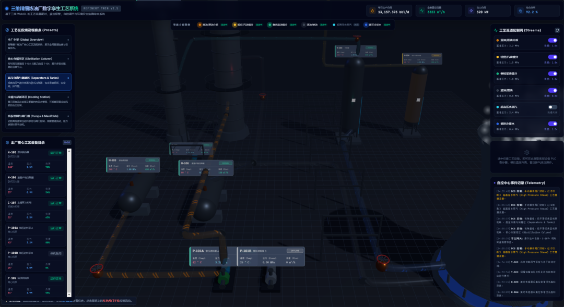Click the OFFLINE badge on the P-101B 3D label
The height and width of the screenshot is (307, 564).
point(295,251)
